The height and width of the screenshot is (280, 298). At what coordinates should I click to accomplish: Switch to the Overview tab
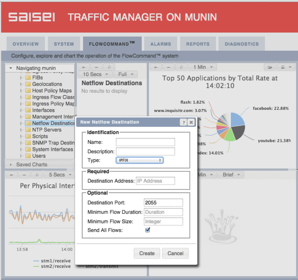point(26,44)
